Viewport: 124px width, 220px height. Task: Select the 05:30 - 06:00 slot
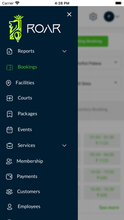click(102, 157)
